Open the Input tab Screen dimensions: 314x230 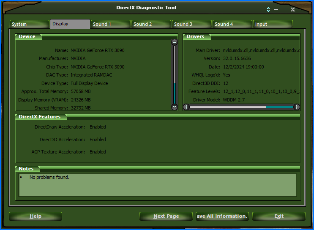pos(273,24)
